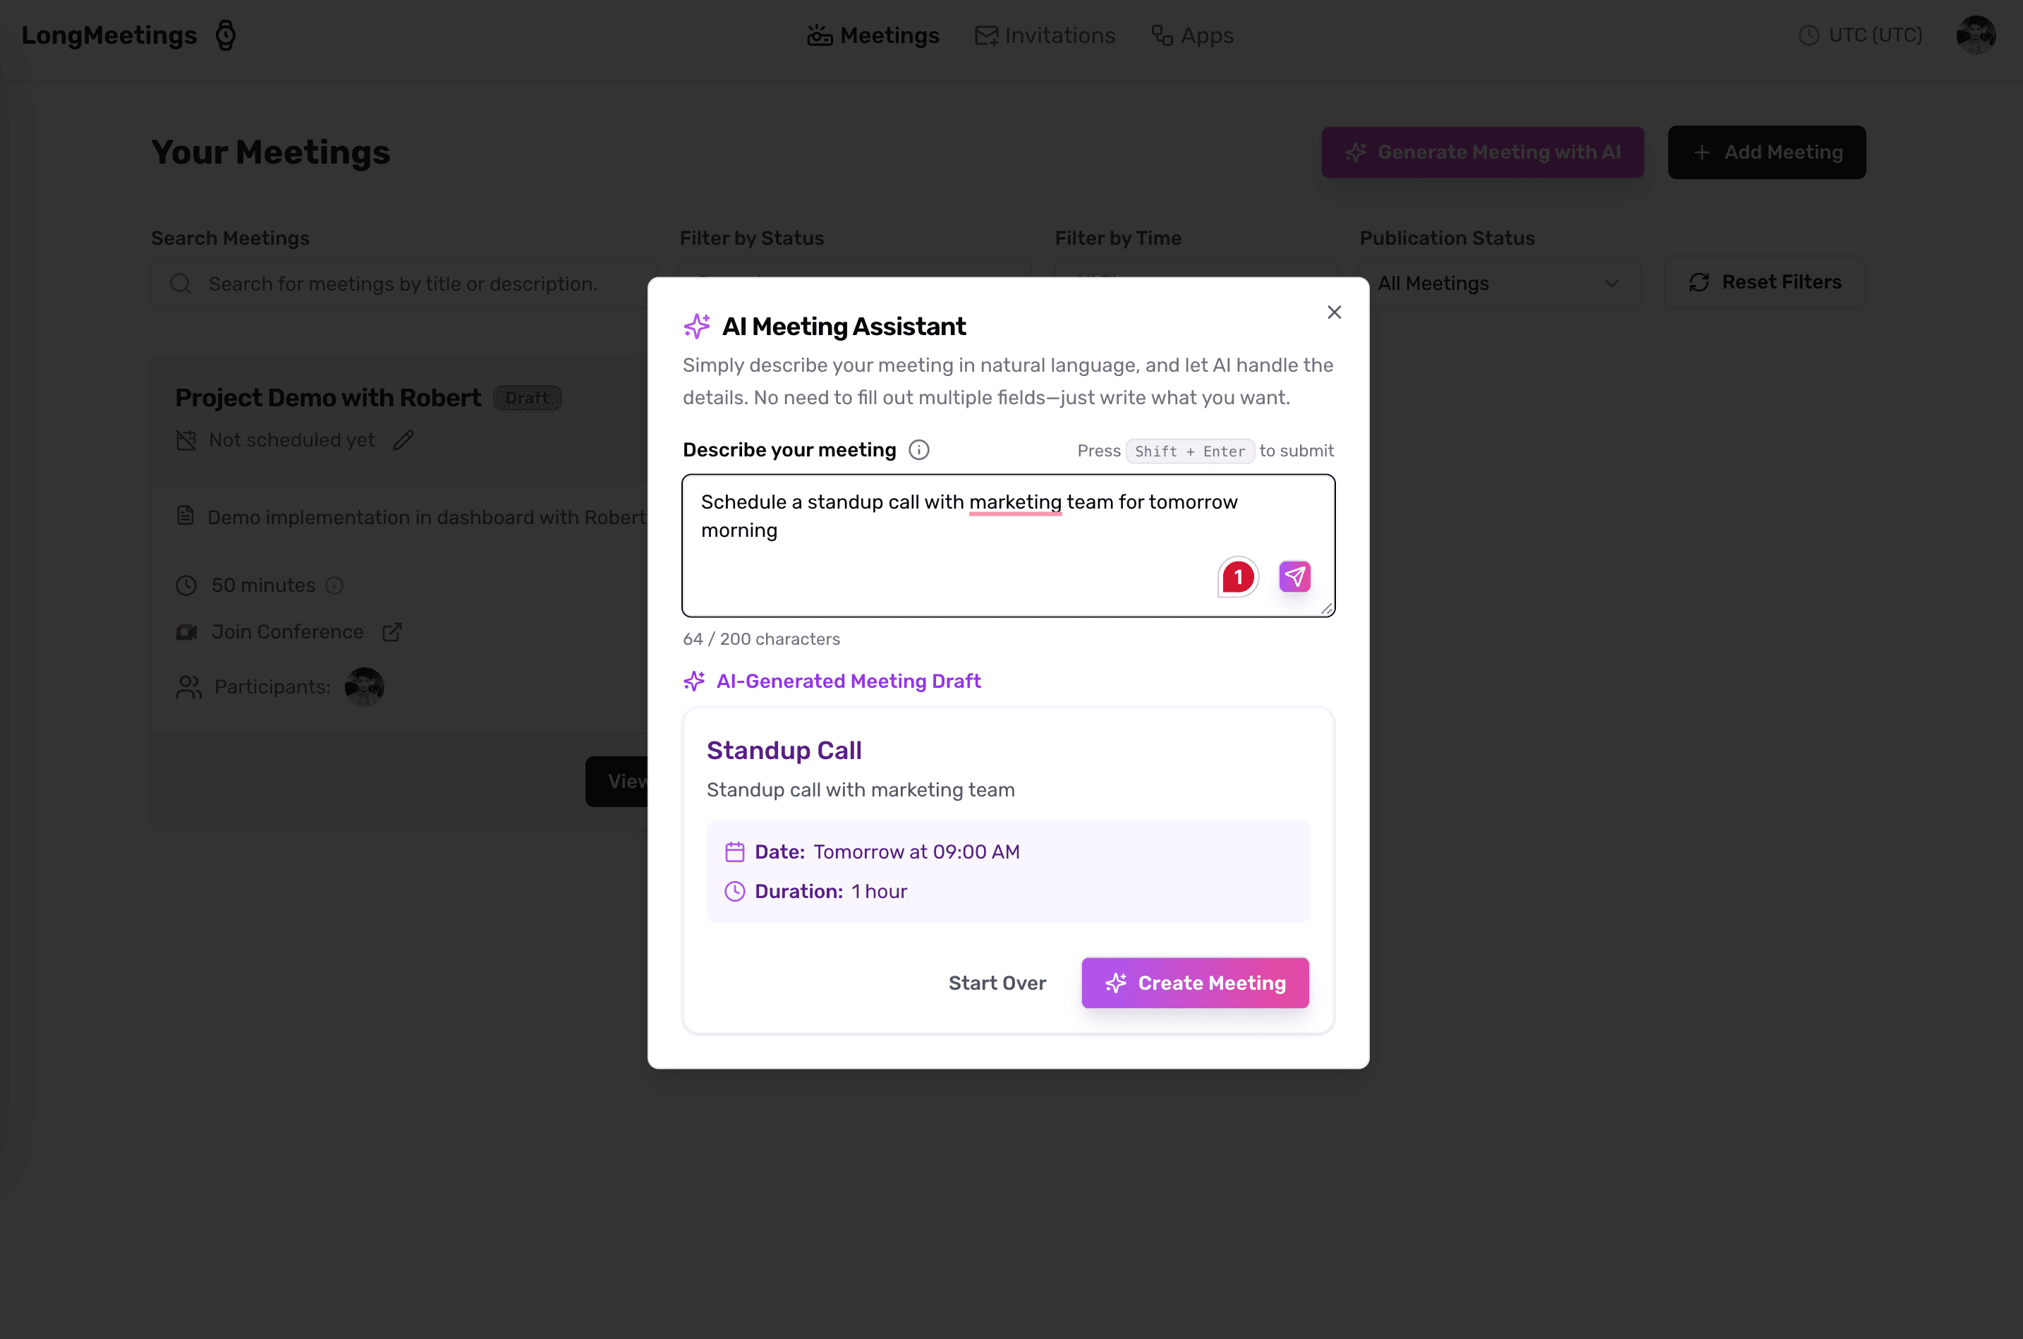2023x1339 pixels.
Task: Click the pencil icon to edit schedule
Action: pyautogui.click(x=403, y=440)
